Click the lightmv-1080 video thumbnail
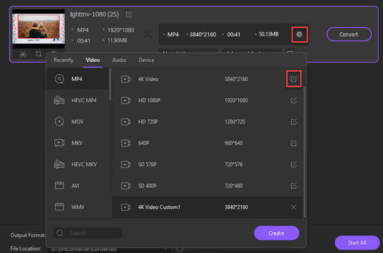 [x=38, y=29]
